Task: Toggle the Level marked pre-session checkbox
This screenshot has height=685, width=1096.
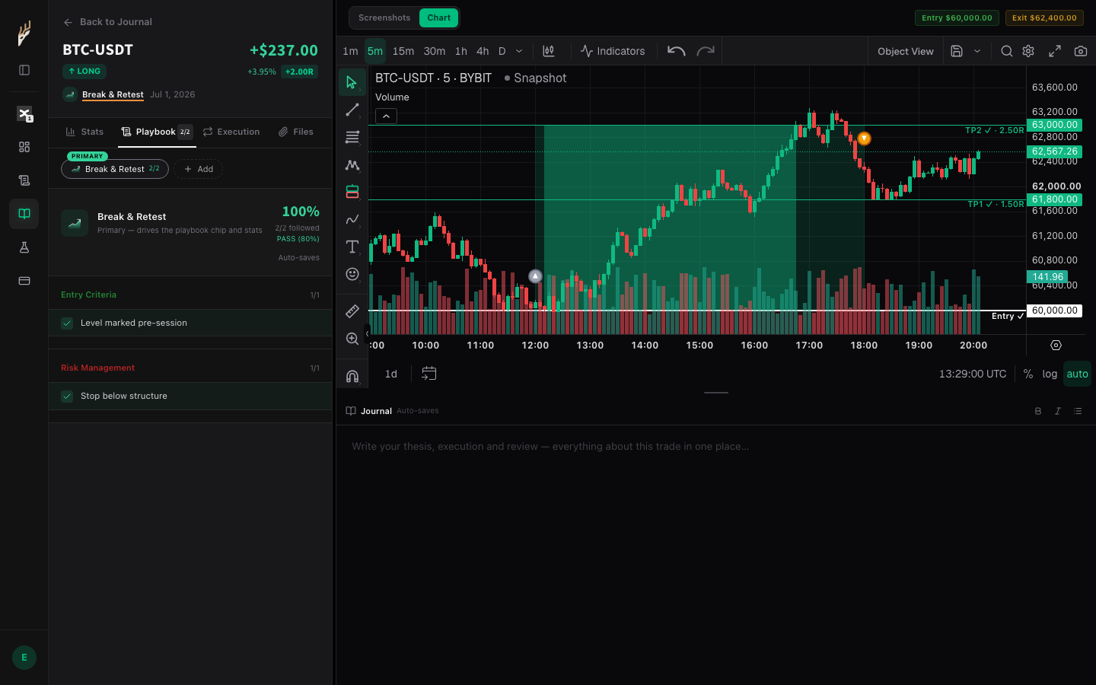Action: point(67,323)
